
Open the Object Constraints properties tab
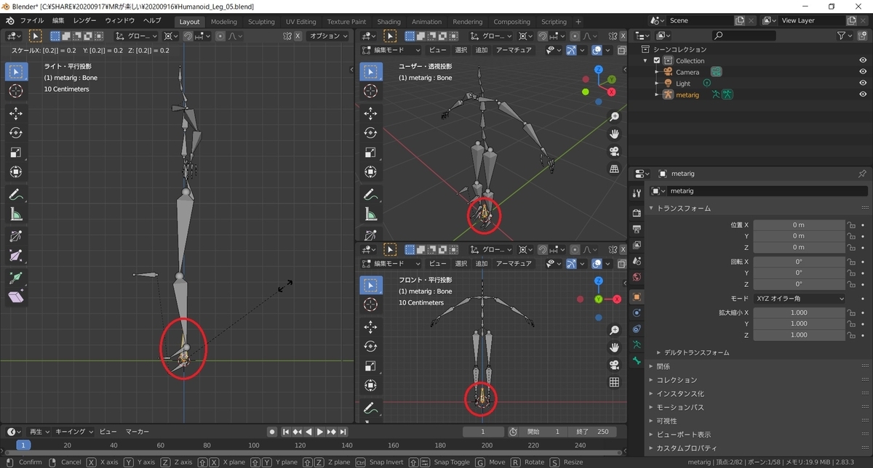pyautogui.click(x=637, y=328)
